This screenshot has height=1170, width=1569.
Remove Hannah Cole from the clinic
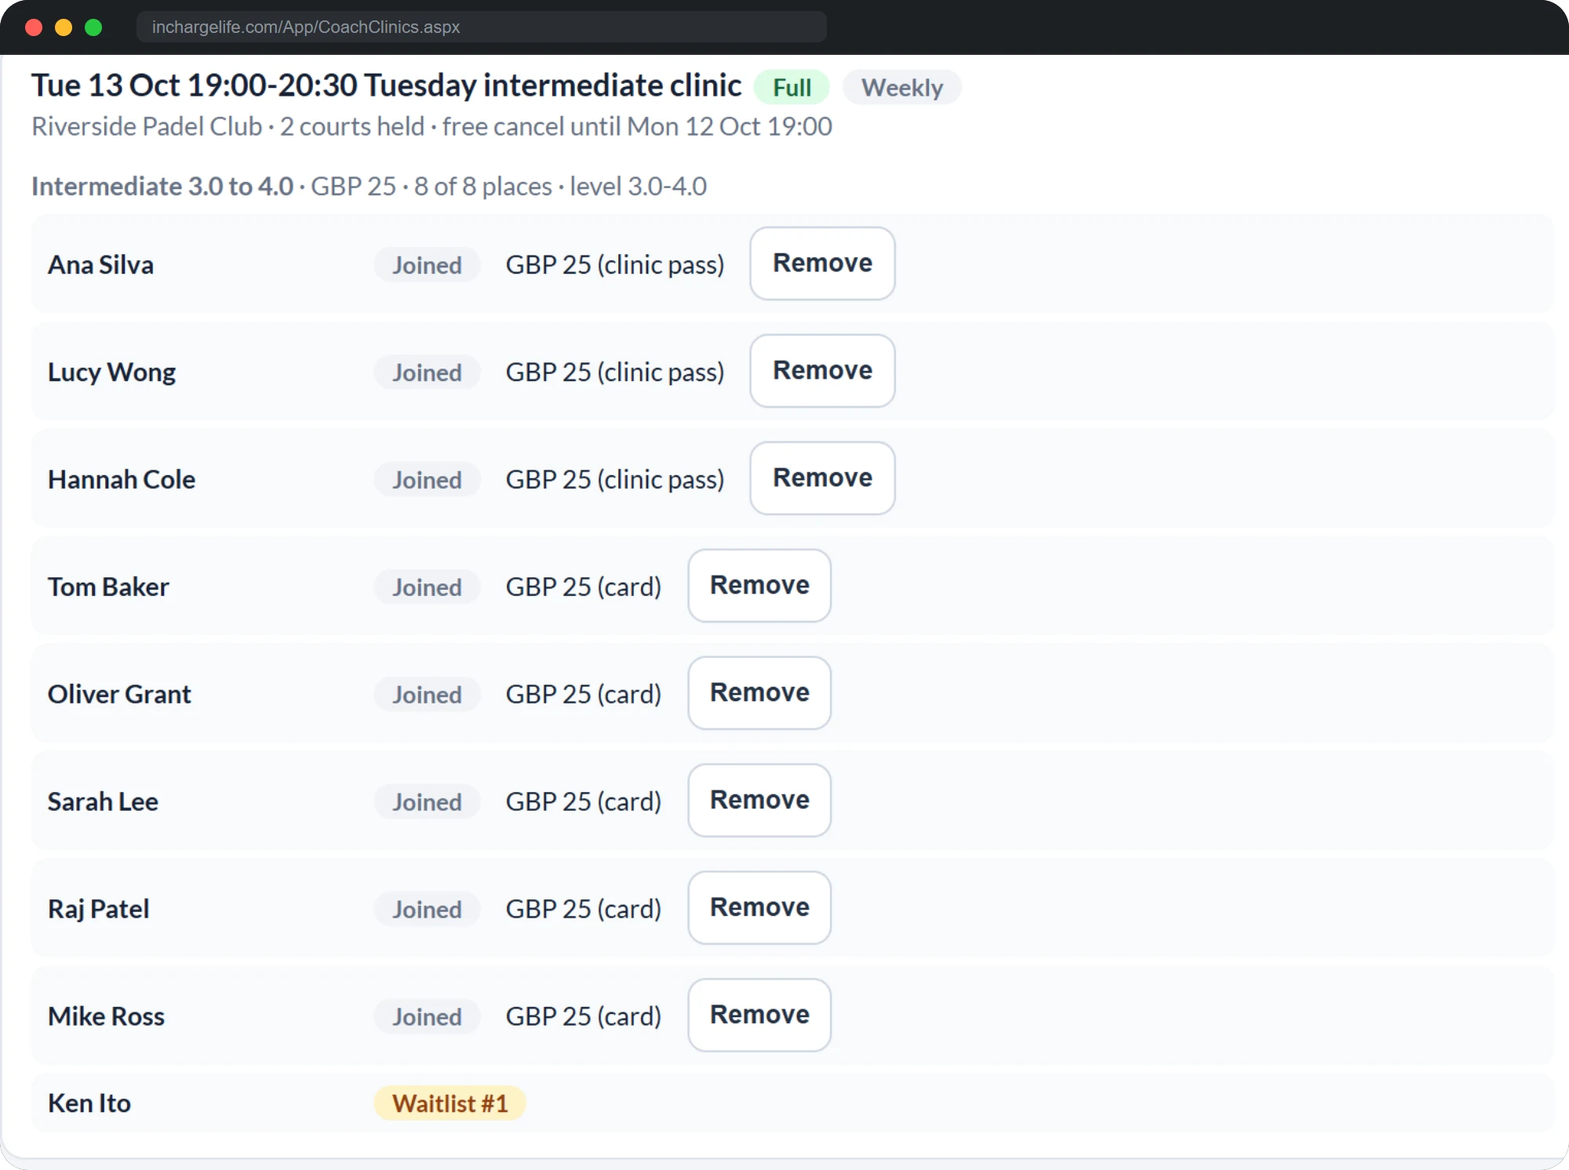(x=822, y=478)
